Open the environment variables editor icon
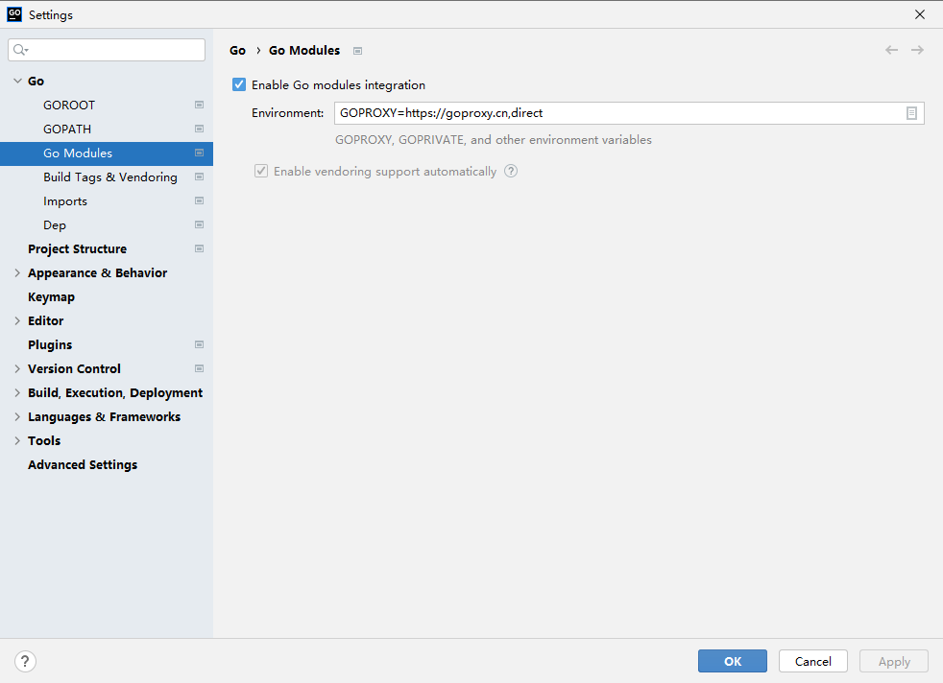Screen dimensions: 943x683 [911, 113]
